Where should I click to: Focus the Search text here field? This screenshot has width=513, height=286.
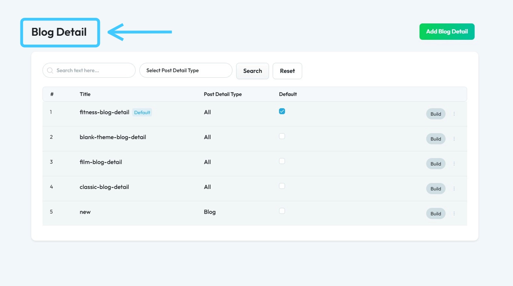pyautogui.click(x=89, y=70)
